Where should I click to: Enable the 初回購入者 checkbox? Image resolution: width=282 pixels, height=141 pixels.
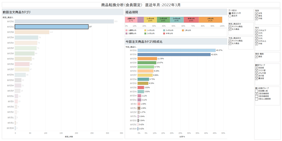256,91
